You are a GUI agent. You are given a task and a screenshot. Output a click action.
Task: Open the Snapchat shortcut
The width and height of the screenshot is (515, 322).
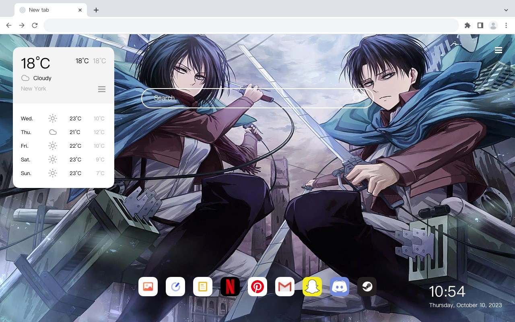(312, 287)
